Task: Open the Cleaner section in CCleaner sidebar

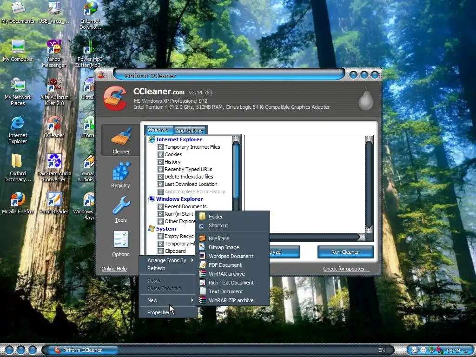Action: point(121,140)
